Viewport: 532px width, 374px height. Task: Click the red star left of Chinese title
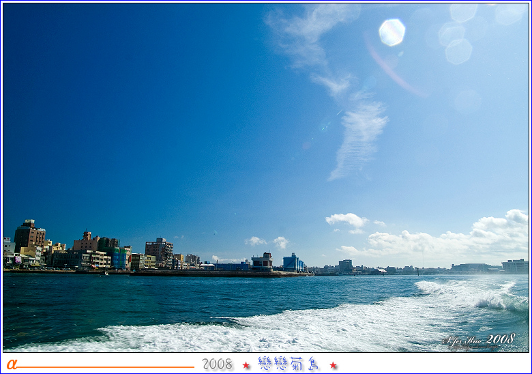(246, 365)
